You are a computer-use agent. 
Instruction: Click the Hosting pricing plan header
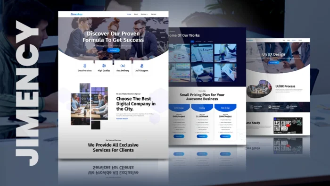tap(202, 108)
